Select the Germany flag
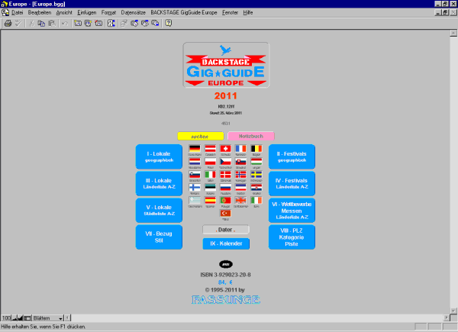Viewport: 458px width, 332px height. tap(195, 150)
